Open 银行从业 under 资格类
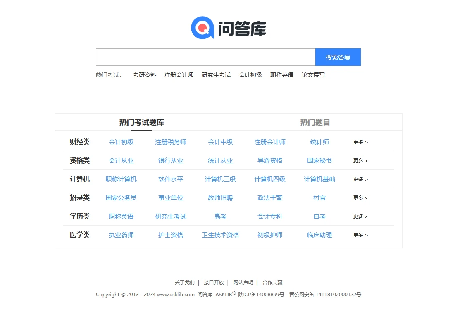 click(170, 160)
